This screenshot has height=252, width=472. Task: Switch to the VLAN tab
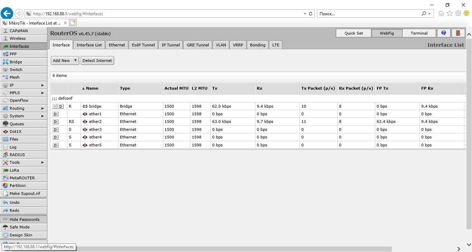click(x=221, y=45)
